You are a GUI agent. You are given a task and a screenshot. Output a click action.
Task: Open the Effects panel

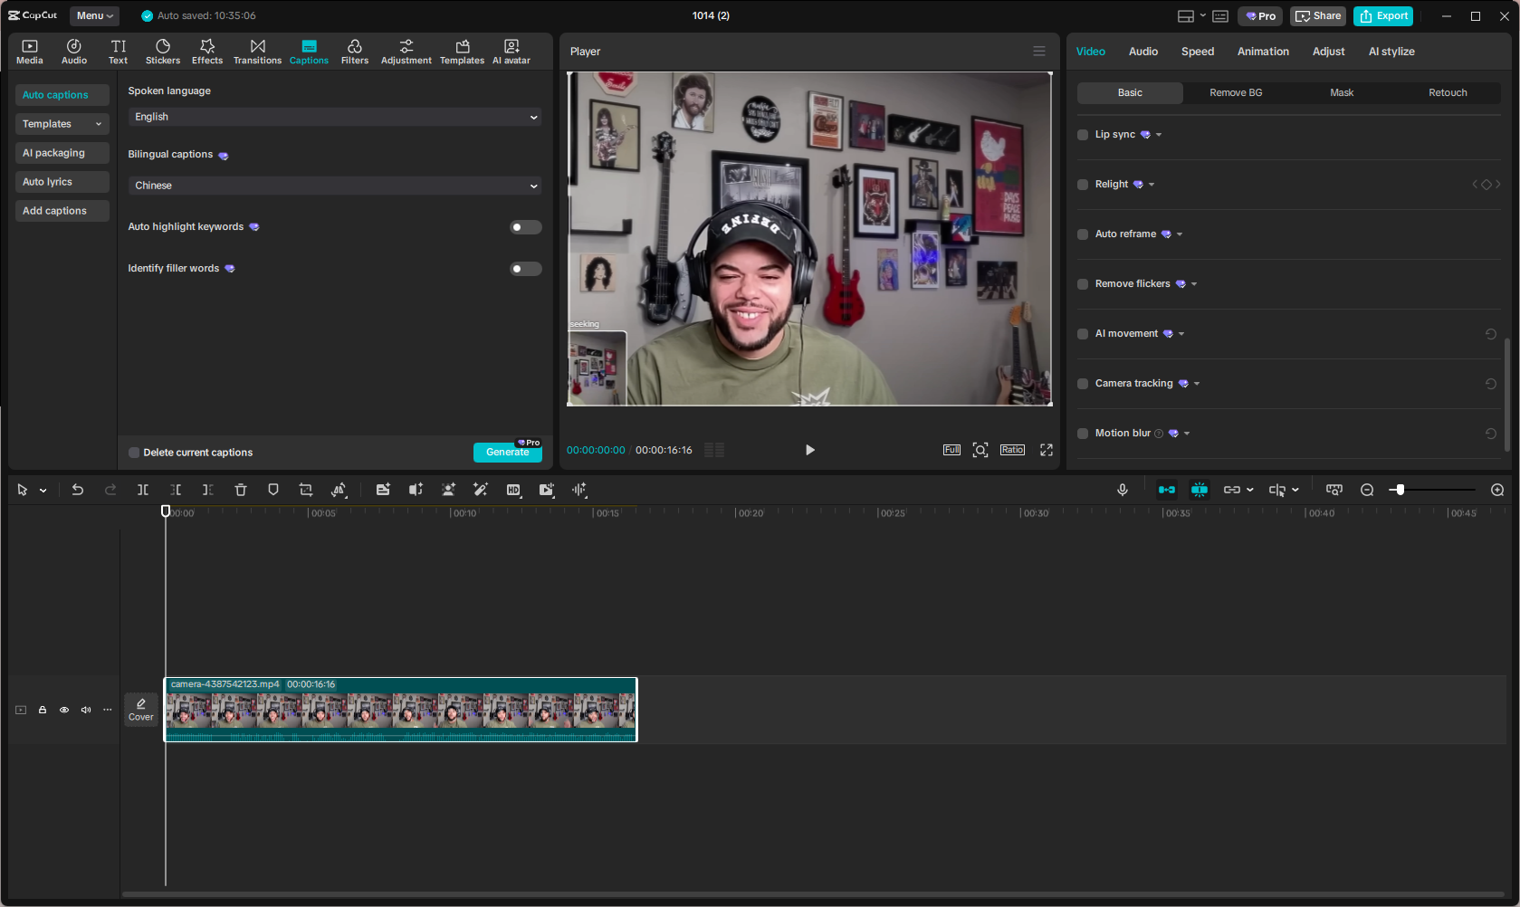point(207,51)
